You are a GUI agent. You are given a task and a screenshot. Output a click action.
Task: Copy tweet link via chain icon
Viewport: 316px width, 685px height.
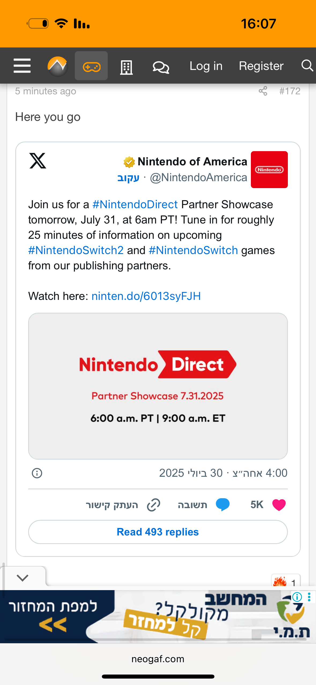click(x=154, y=505)
